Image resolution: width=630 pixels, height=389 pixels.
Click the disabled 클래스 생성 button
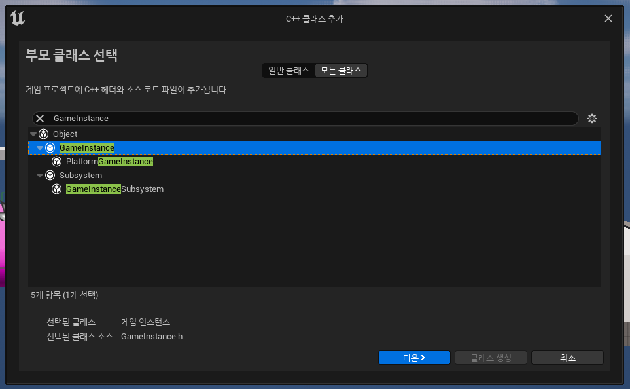point(491,358)
